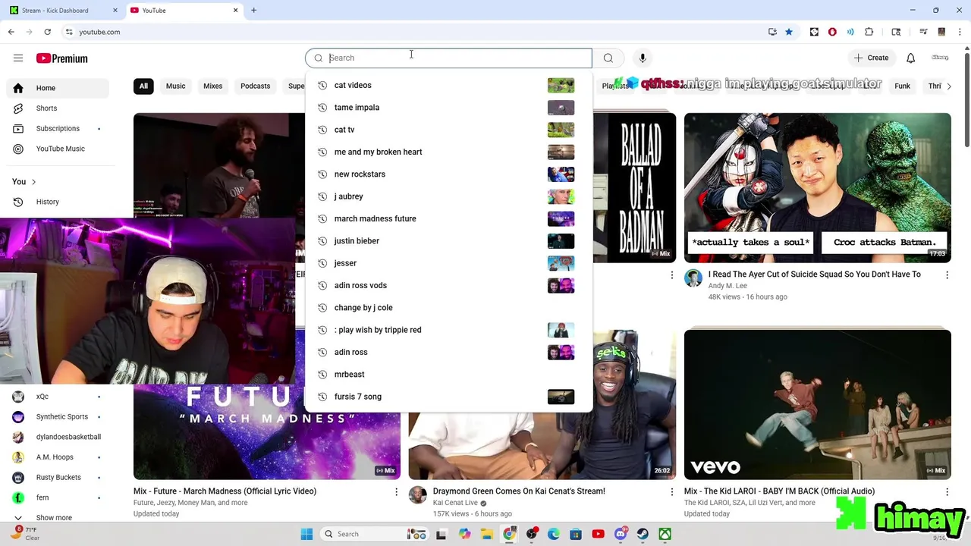971x546 pixels.
Task: Choose 'march madness future' suggestion
Action: pos(448,218)
